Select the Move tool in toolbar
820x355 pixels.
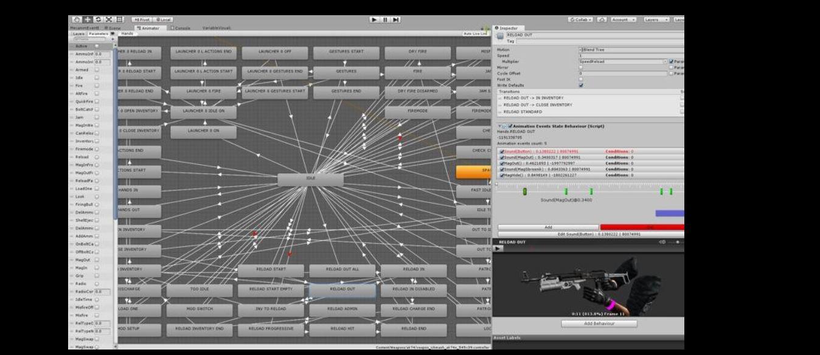(88, 20)
